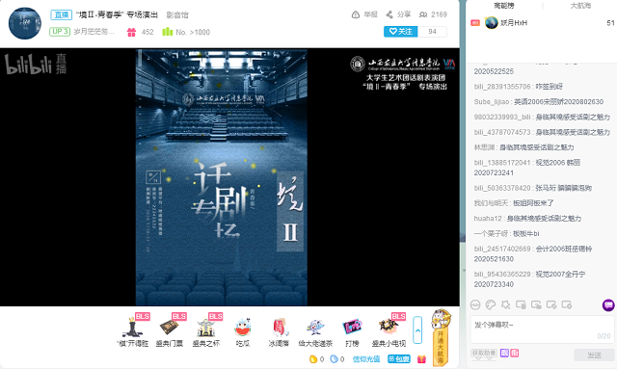Viewport: 617px width, 369px height.
Task: Open the danmaku color palette icon
Action: pyautogui.click(x=491, y=304)
